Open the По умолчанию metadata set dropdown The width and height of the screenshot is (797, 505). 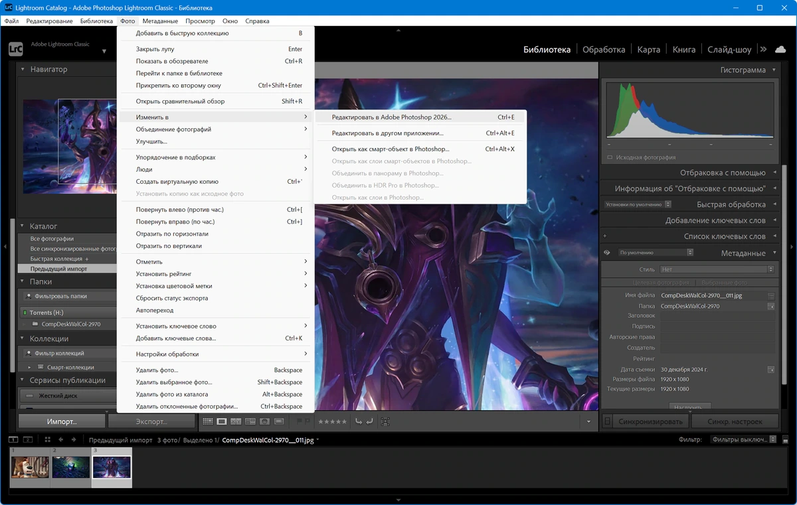click(x=656, y=253)
